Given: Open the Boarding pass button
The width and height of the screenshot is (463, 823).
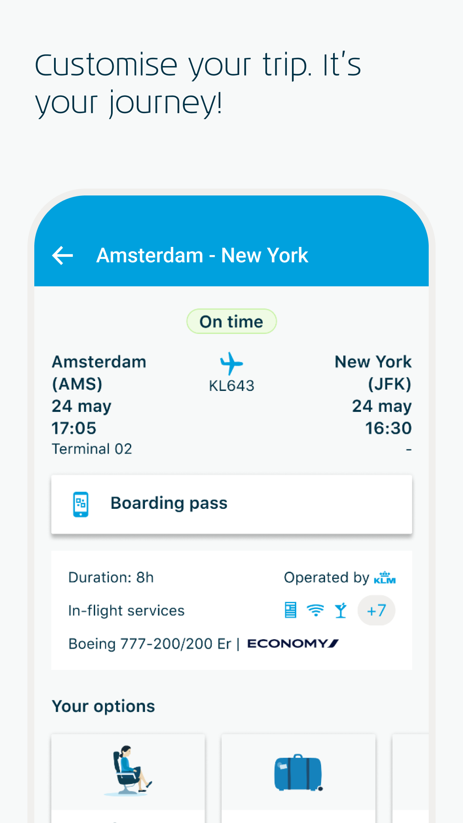Looking at the screenshot, I should (231, 504).
